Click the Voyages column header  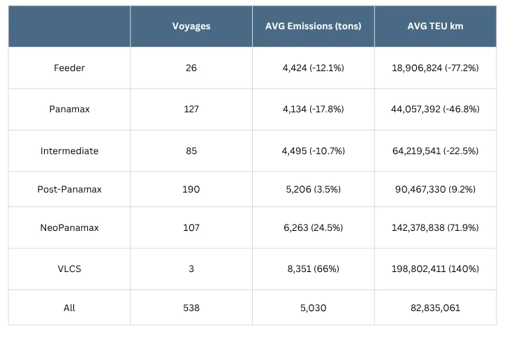click(191, 27)
